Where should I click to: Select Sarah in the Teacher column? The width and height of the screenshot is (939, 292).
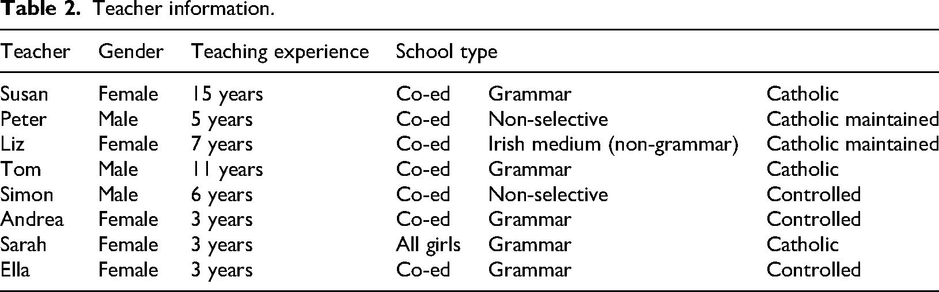tap(23, 244)
